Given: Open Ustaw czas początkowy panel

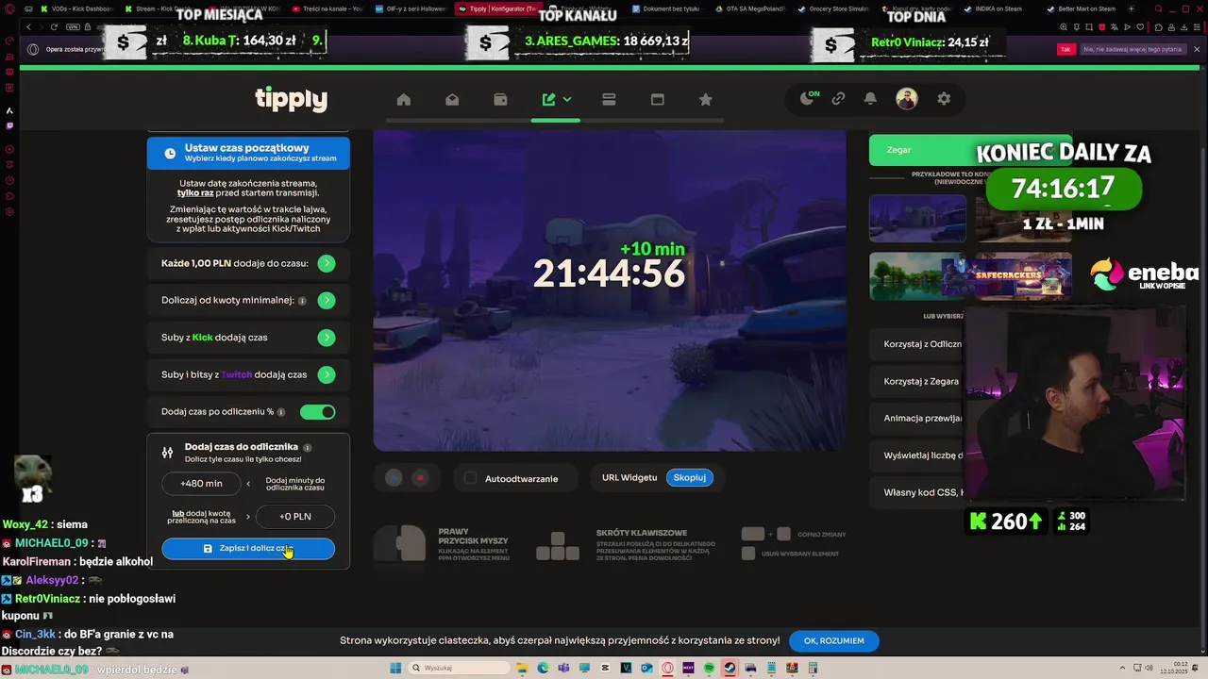Looking at the screenshot, I should pos(248,153).
